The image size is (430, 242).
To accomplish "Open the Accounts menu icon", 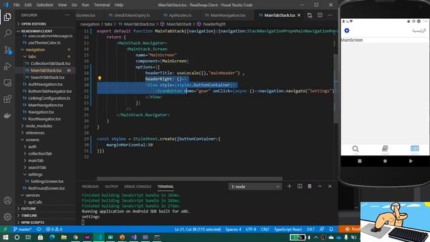I will click(x=7, y=200).
